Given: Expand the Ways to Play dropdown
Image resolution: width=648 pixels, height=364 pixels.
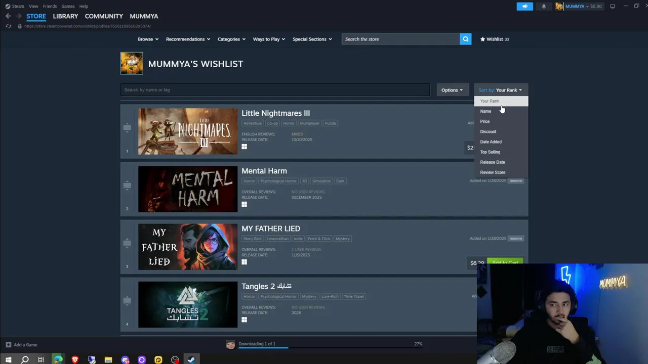Looking at the screenshot, I should (269, 39).
